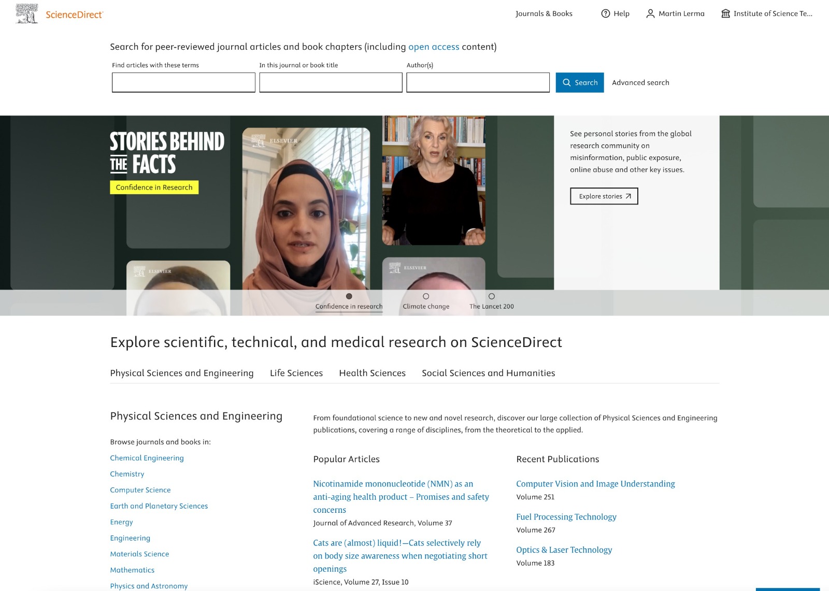Click the Search magnifying glass button

[x=579, y=82]
